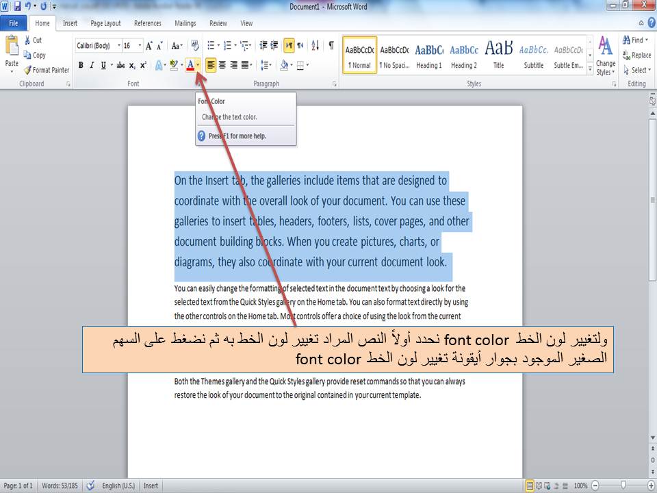Click the Sort A-Z icon

315,45
